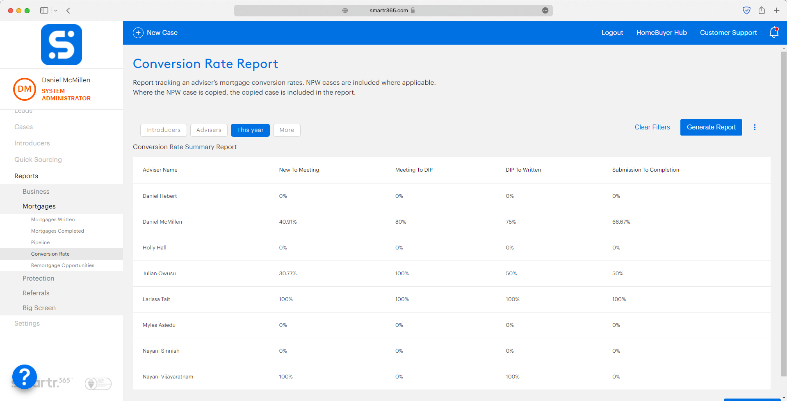The image size is (787, 401).
Task: Select the Julian Owusu row name
Action: coord(159,274)
